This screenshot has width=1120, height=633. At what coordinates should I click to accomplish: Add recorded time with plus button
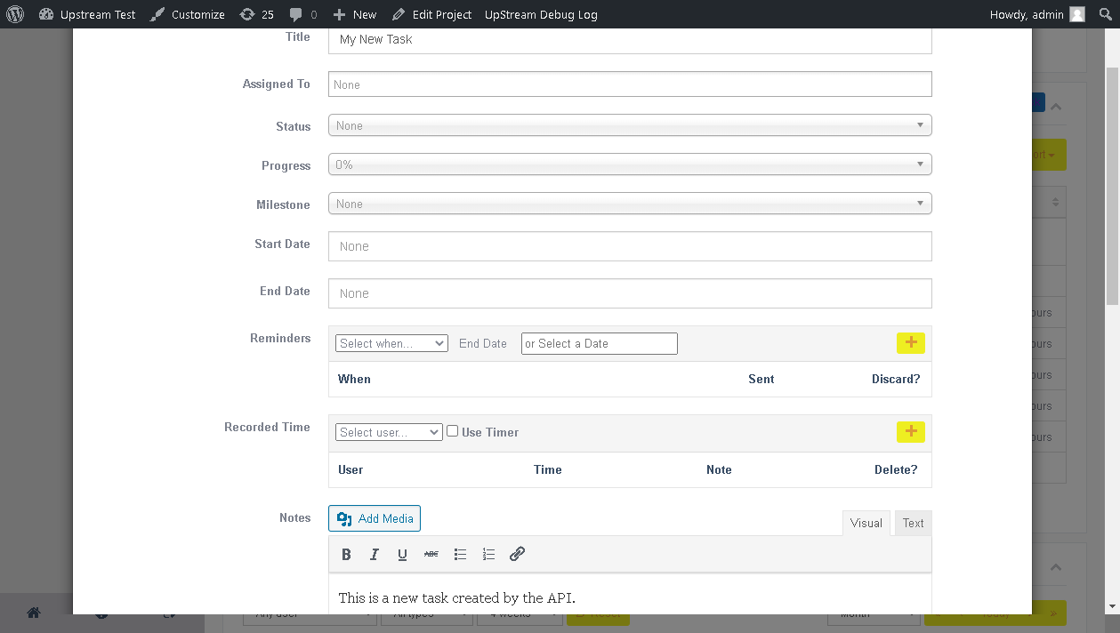910,432
